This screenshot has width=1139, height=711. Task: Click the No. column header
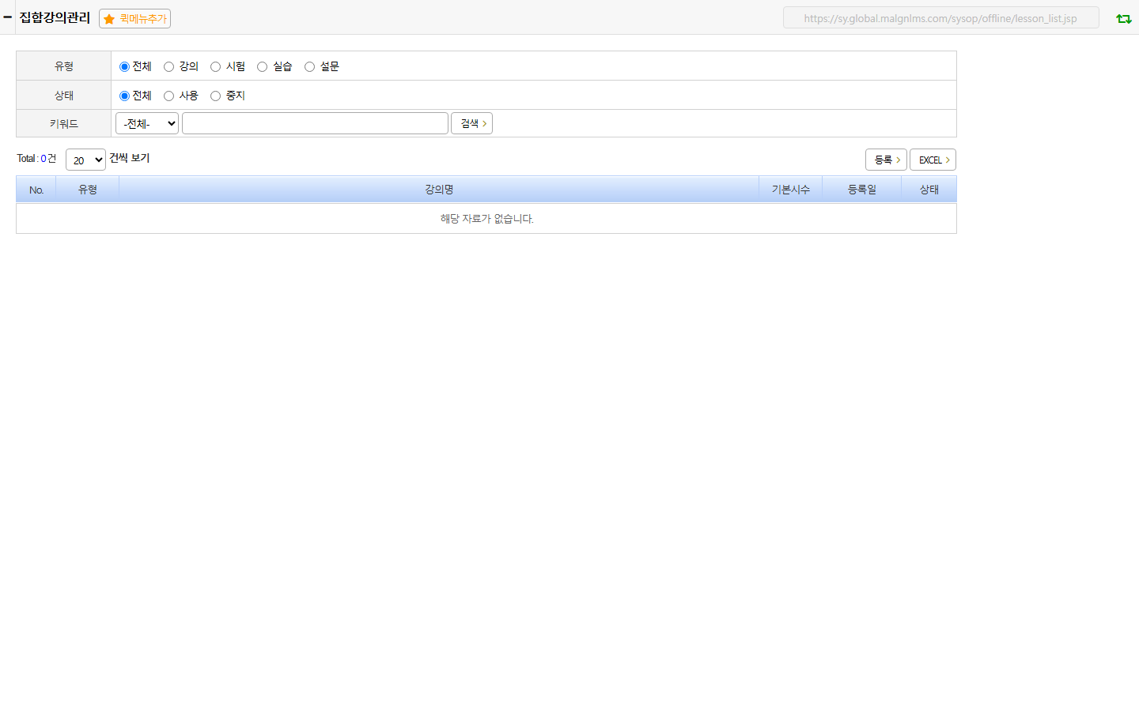tap(36, 190)
